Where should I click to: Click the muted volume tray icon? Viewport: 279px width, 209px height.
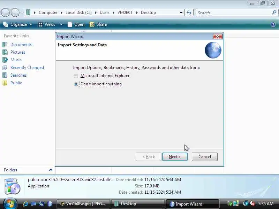pos(252,203)
